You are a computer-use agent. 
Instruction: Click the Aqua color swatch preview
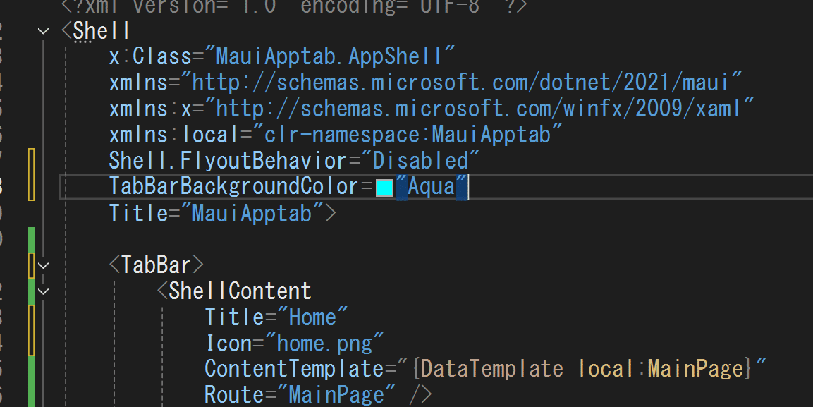tap(384, 188)
